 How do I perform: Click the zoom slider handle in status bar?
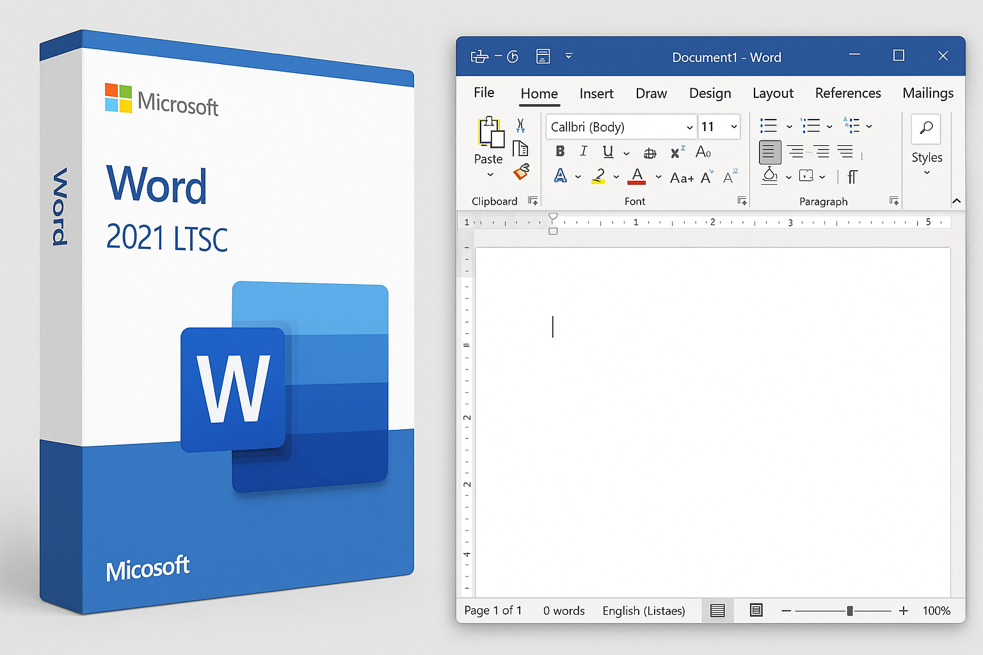(850, 611)
